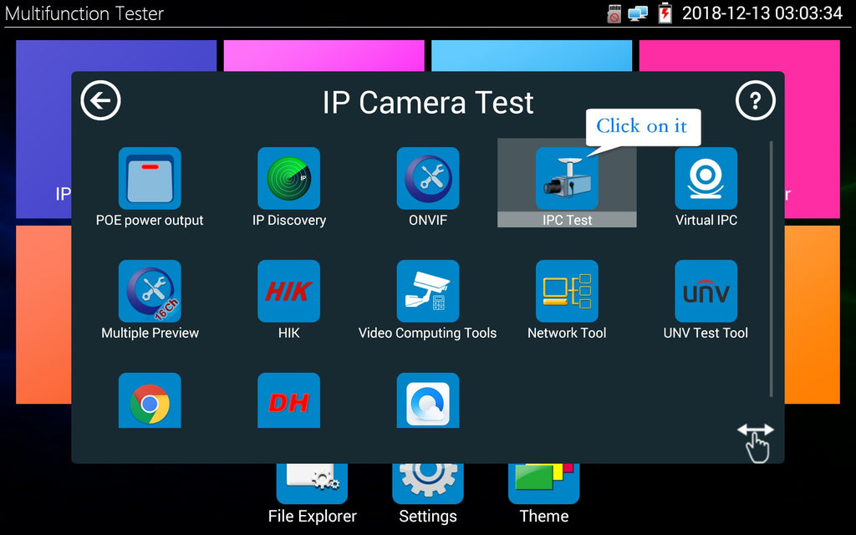Open help with the question mark button

(755, 102)
